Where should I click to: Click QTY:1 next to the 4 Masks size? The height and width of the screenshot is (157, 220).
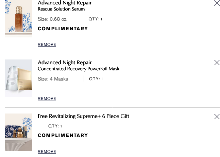pyautogui.click(x=96, y=79)
